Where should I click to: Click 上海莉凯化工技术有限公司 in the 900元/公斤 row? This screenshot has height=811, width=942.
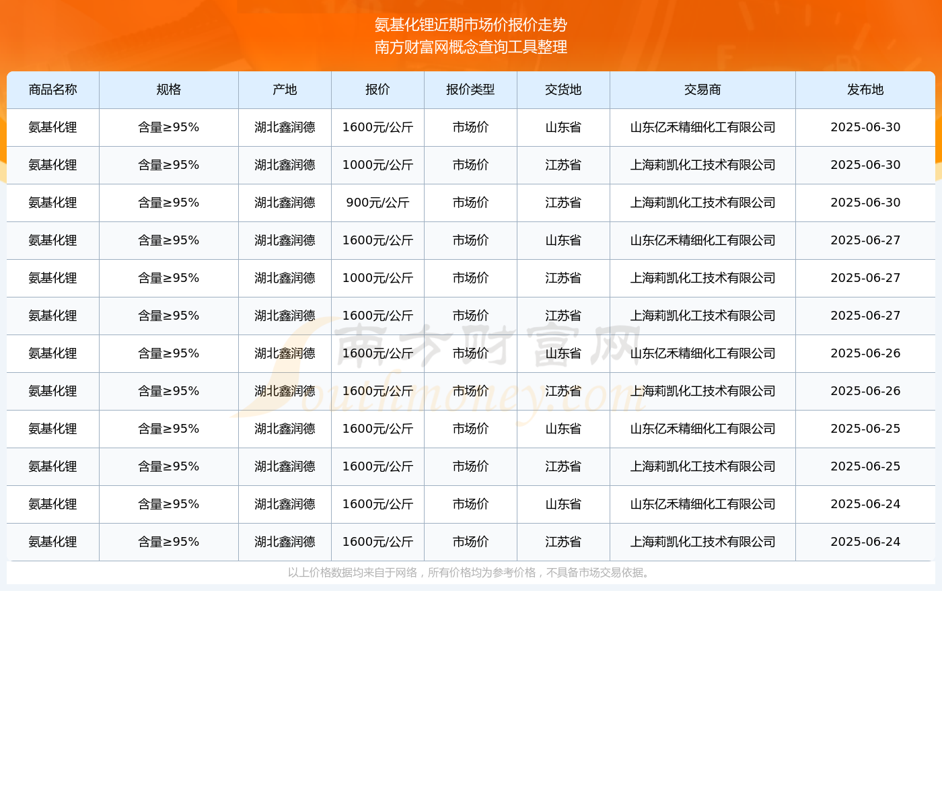(x=702, y=203)
